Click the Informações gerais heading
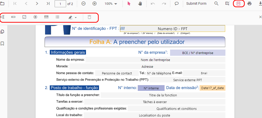Screen dimensions: 262x118 [68, 53]
